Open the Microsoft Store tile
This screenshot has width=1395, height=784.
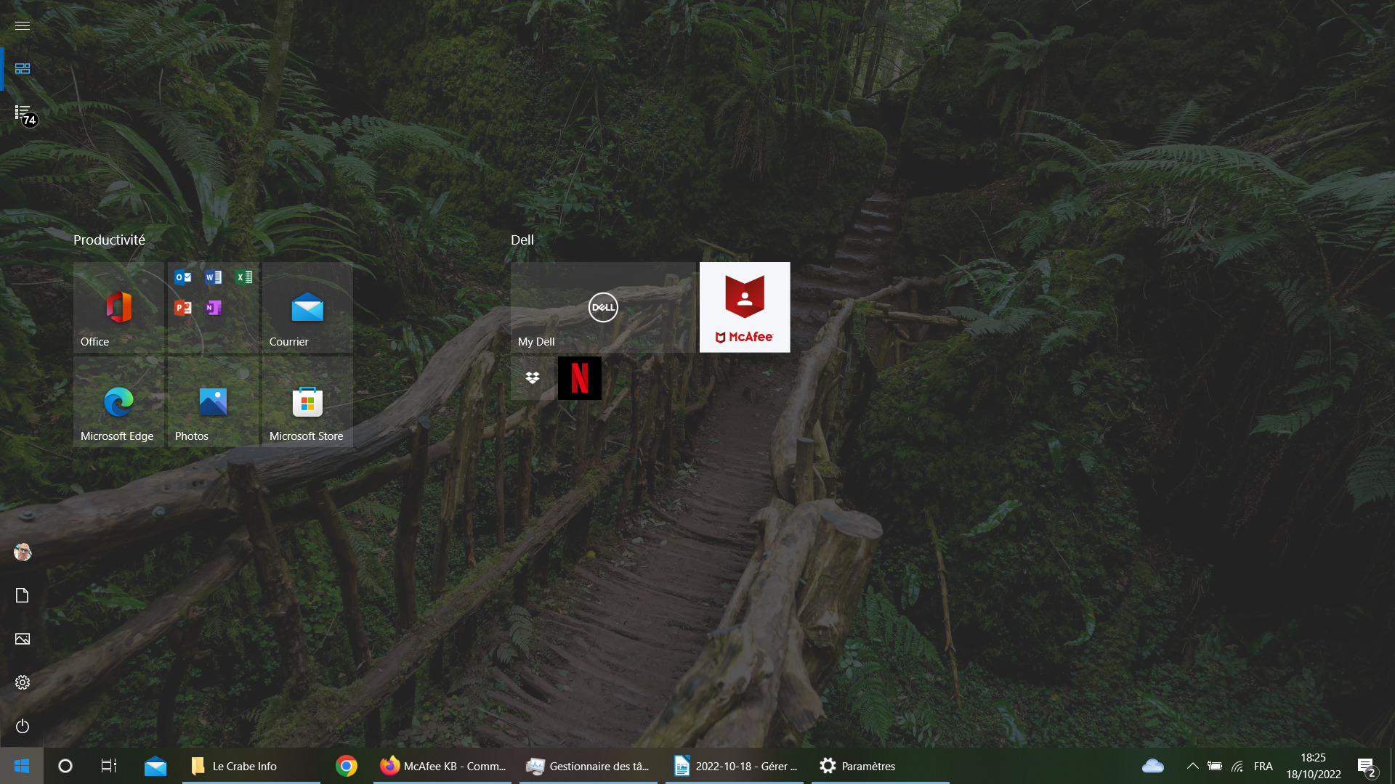tap(307, 402)
